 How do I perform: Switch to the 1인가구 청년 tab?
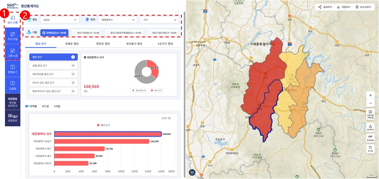(165, 44)
